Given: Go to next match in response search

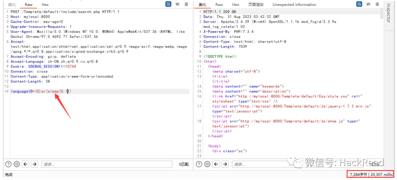Looking at the screenshot, I should point(225,164).
